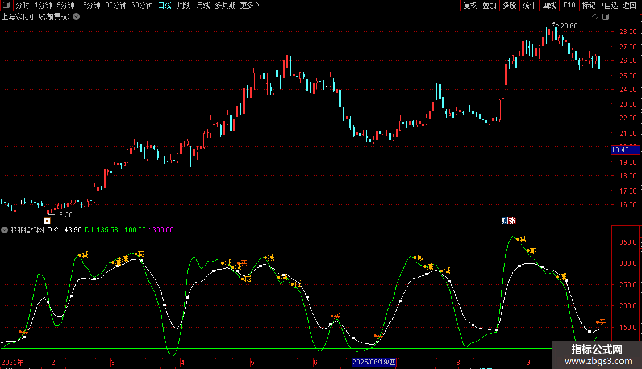Click the 买 buy signal near June
Image resolution: width=642 pixels, height=369 pixels.
coord(336,316)
